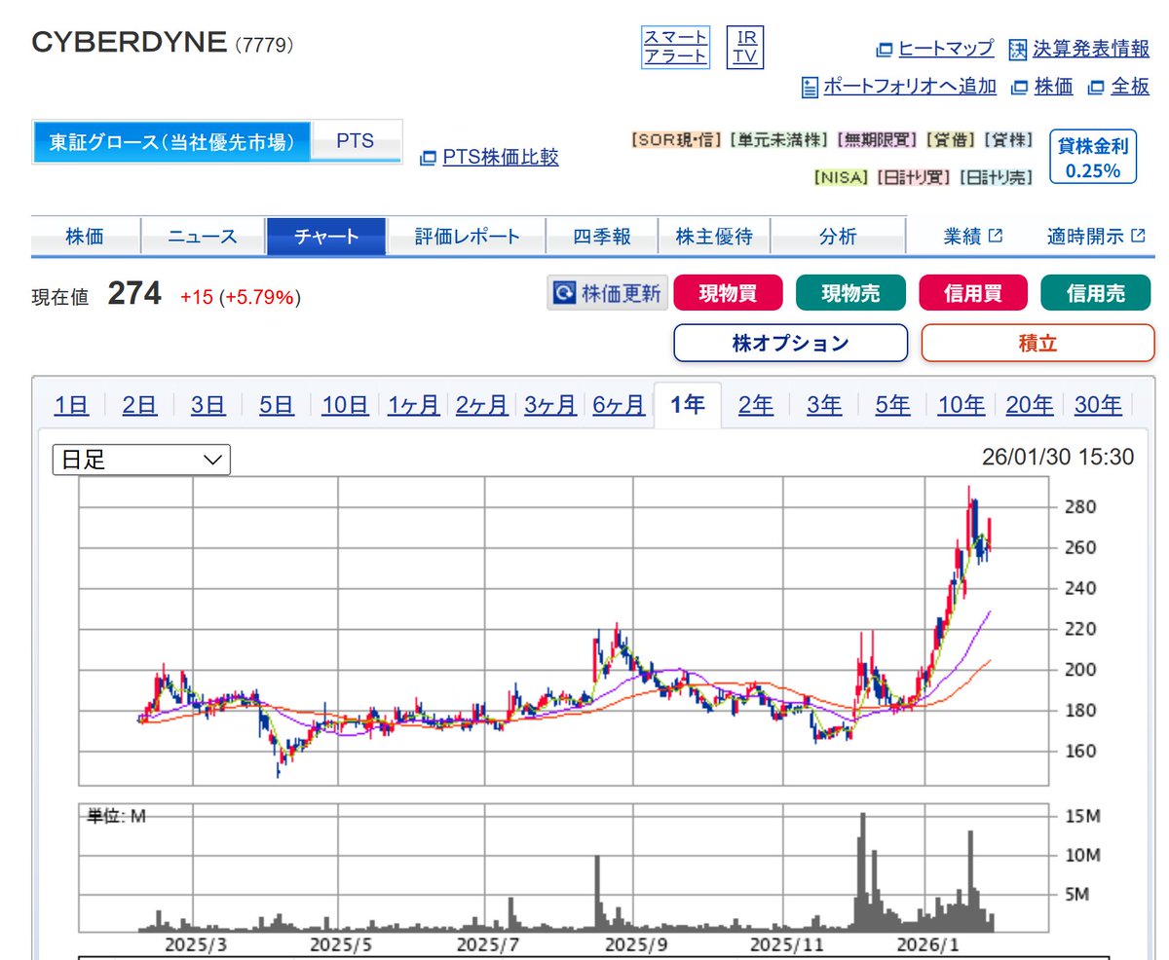1169x960 pixels.
Task: Click the candlestick price chart
Action: [563, 632]
